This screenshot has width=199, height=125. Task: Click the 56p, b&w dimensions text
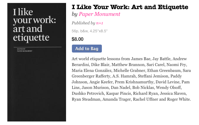(90, 31)
